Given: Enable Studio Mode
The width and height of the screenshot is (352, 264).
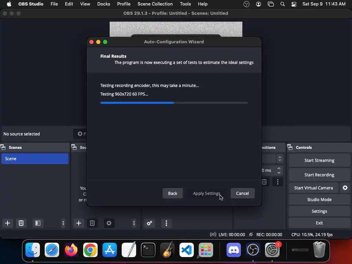Looking at the screenshot, I should (x=319, y=199).
